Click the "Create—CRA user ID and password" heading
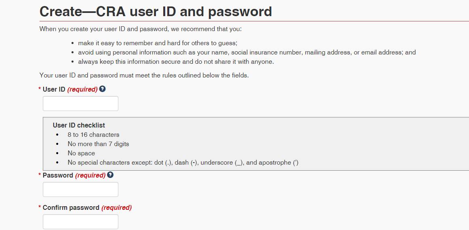The height and width of the screenshot is (230, 469). pos(156,11)
